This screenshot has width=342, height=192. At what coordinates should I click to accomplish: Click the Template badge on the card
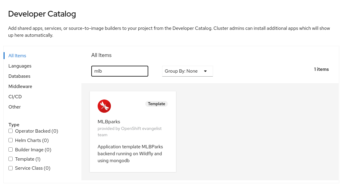pyautogui.click(x=156, y=104)
